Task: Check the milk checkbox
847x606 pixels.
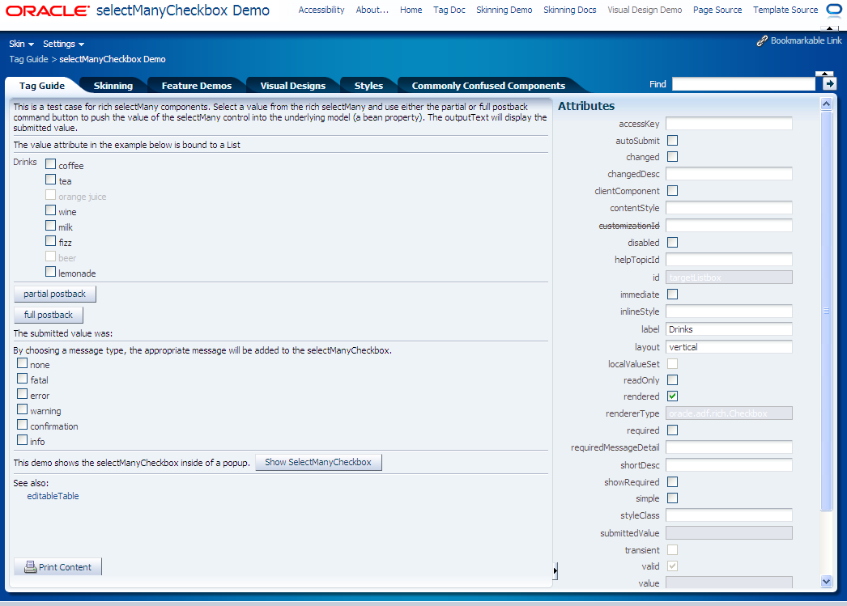Action: pos(51,225)
